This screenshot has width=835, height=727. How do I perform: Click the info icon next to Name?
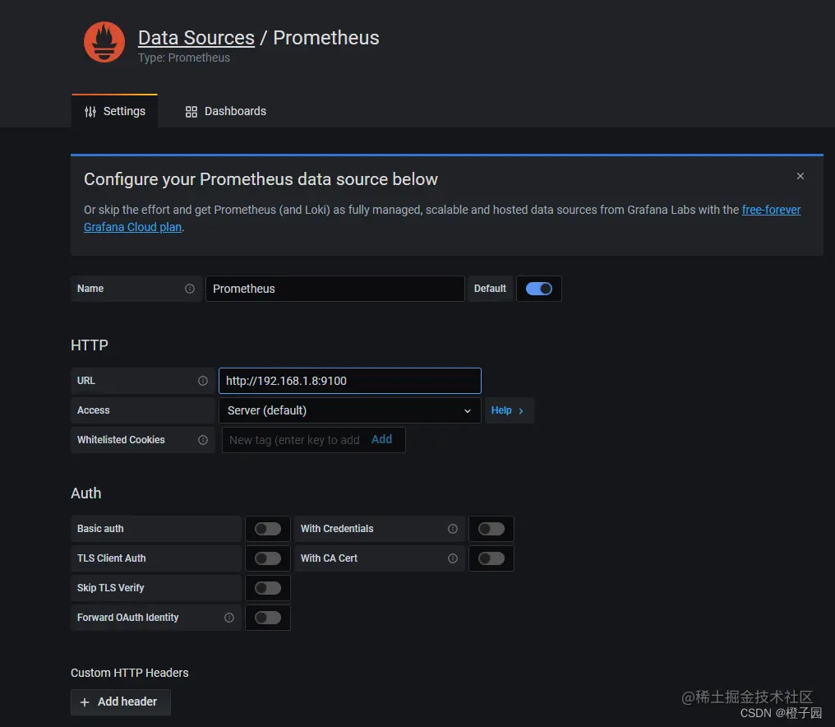(190, 289)
